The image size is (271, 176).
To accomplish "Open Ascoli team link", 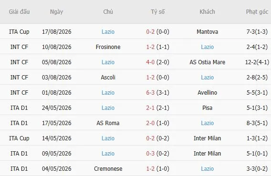I will 108,77.
